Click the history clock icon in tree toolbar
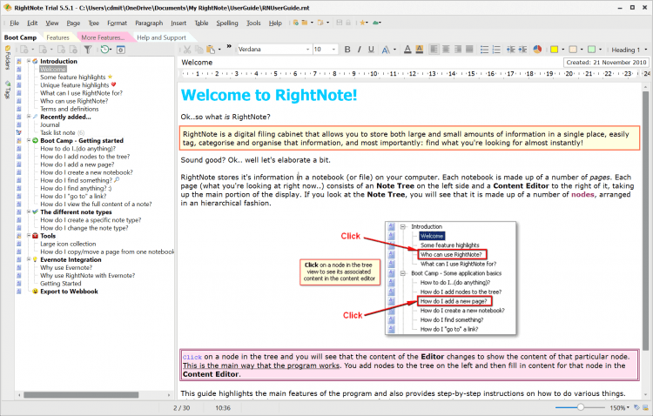653x416 pixels. click(104, 50)
